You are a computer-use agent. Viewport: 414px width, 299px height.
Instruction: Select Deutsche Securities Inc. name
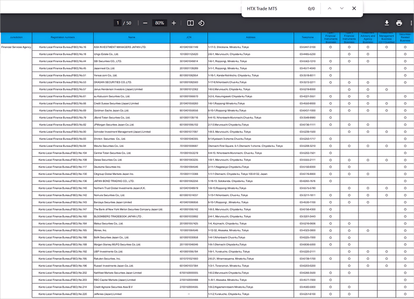point(108,167)
